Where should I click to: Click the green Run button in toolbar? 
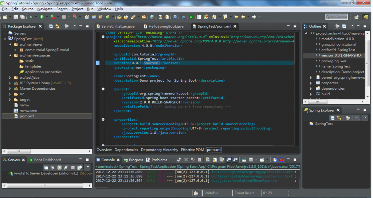coord(42,17)
